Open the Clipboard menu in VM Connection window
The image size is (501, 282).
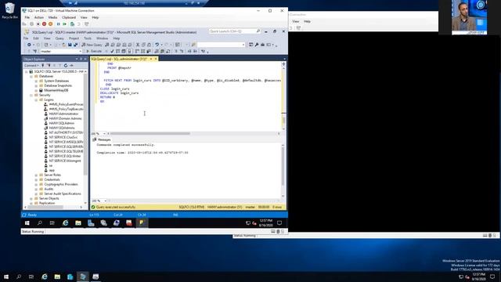(69, 17)
